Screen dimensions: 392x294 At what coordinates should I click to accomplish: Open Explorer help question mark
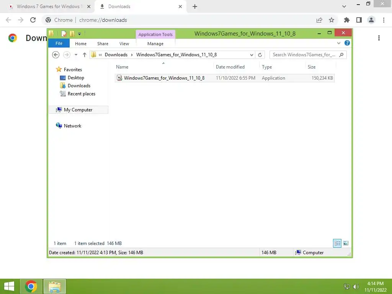click(347, 43)
